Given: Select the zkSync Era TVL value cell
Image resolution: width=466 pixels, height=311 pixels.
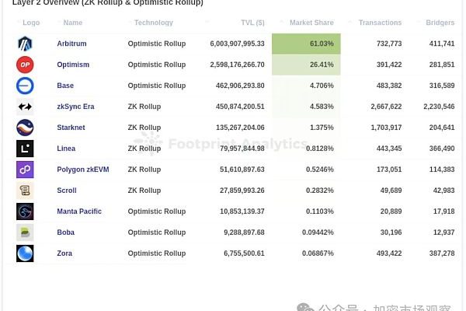Looking at the screenshot, I should pos(237,107).
